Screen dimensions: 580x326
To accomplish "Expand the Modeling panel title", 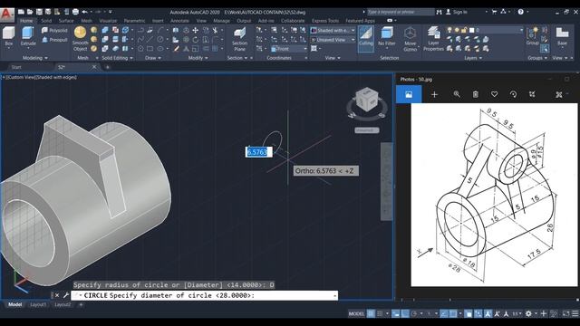I will tap(35, 58).
